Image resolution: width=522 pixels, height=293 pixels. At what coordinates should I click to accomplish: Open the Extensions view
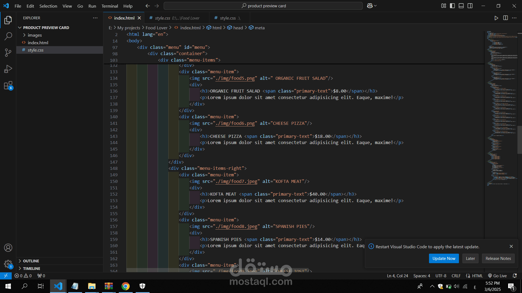8,85
